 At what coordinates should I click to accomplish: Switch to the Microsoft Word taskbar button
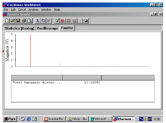100,119
